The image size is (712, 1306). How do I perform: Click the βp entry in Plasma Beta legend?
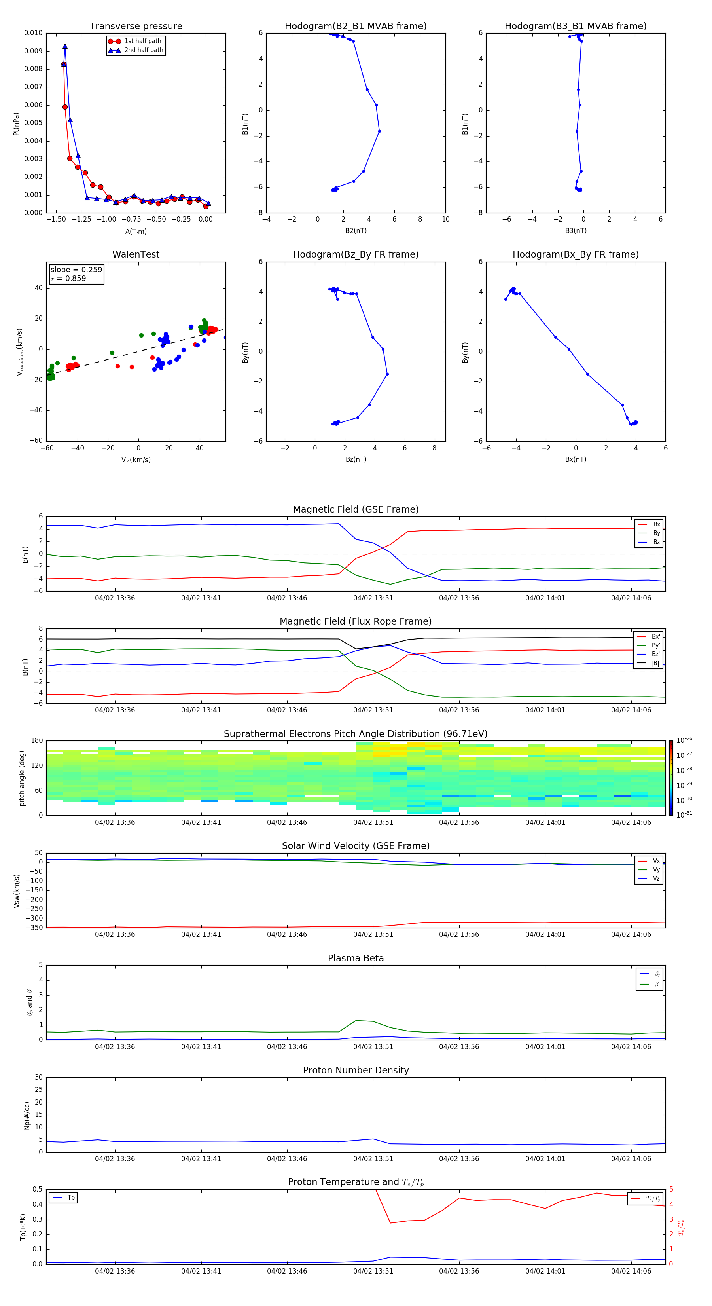tap(650, 974)
